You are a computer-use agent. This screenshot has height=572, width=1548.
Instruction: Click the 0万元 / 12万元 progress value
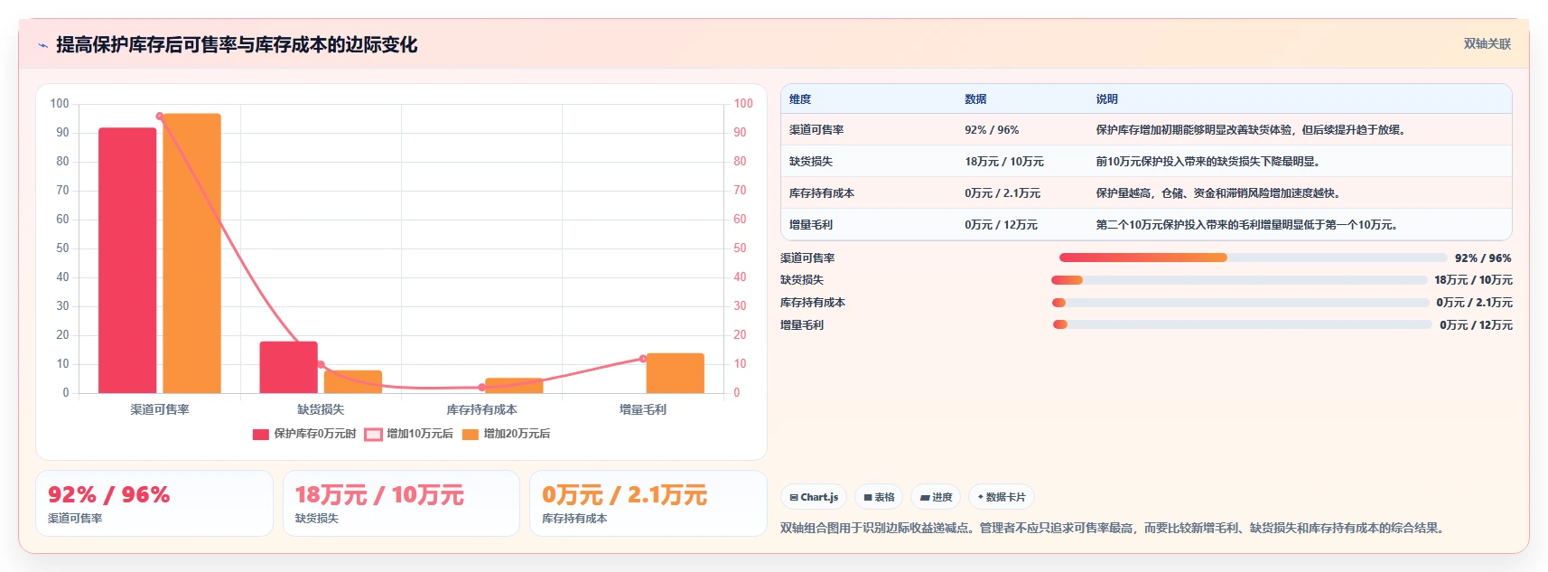click(x=1476, y=325)
